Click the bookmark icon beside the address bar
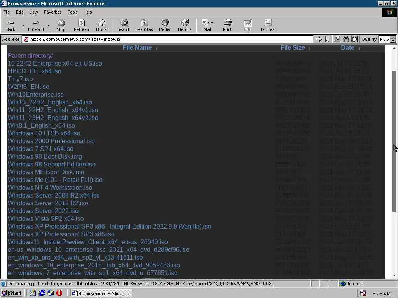The width and height of the screenshot is (398, 298). tap(327, 39)
